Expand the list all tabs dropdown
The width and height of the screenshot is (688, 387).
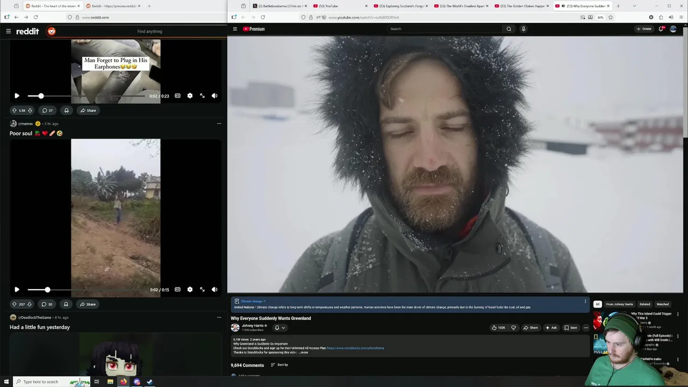point(634,6)
